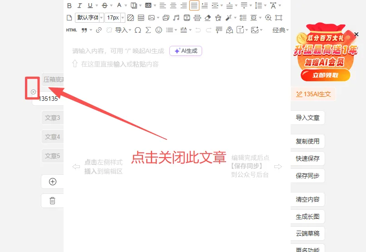Open multi-image gallery icon
Viewport: 366px width, 252px height.
click(166, 18)
